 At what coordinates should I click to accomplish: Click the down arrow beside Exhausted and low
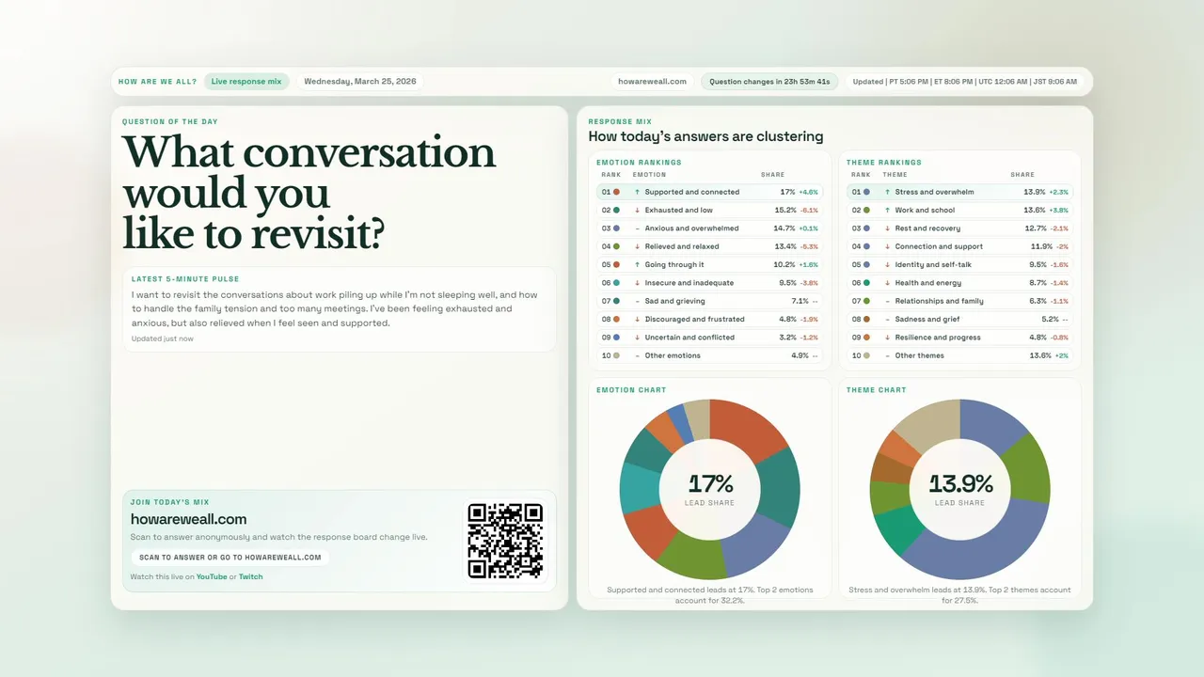pos(638,211)
